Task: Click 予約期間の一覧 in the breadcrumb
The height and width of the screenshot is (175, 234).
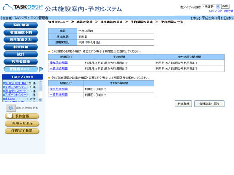Action: [x=172, y=22]
